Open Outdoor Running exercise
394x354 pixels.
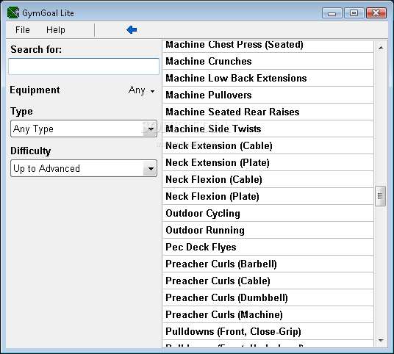point(268,230)
